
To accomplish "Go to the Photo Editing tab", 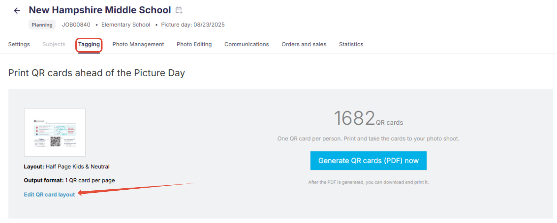I will [x=194, y=44].
